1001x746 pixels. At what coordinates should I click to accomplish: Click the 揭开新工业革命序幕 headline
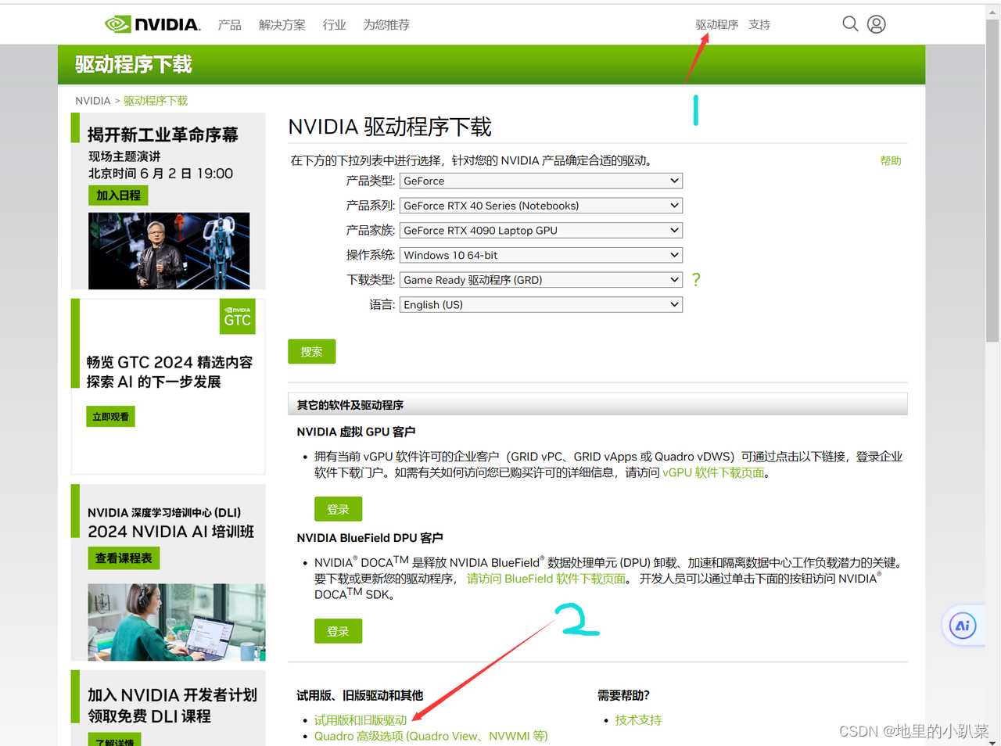pyautogui.click(x=163, y=134)
